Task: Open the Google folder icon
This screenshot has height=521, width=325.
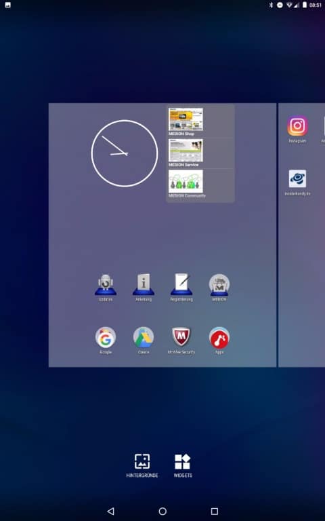Action: click(106, 338)
